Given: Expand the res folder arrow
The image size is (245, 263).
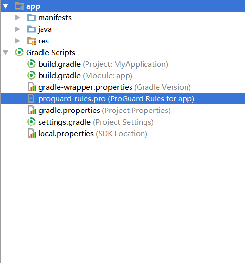Looking at the screenshot, I should [x=17, y=41].
